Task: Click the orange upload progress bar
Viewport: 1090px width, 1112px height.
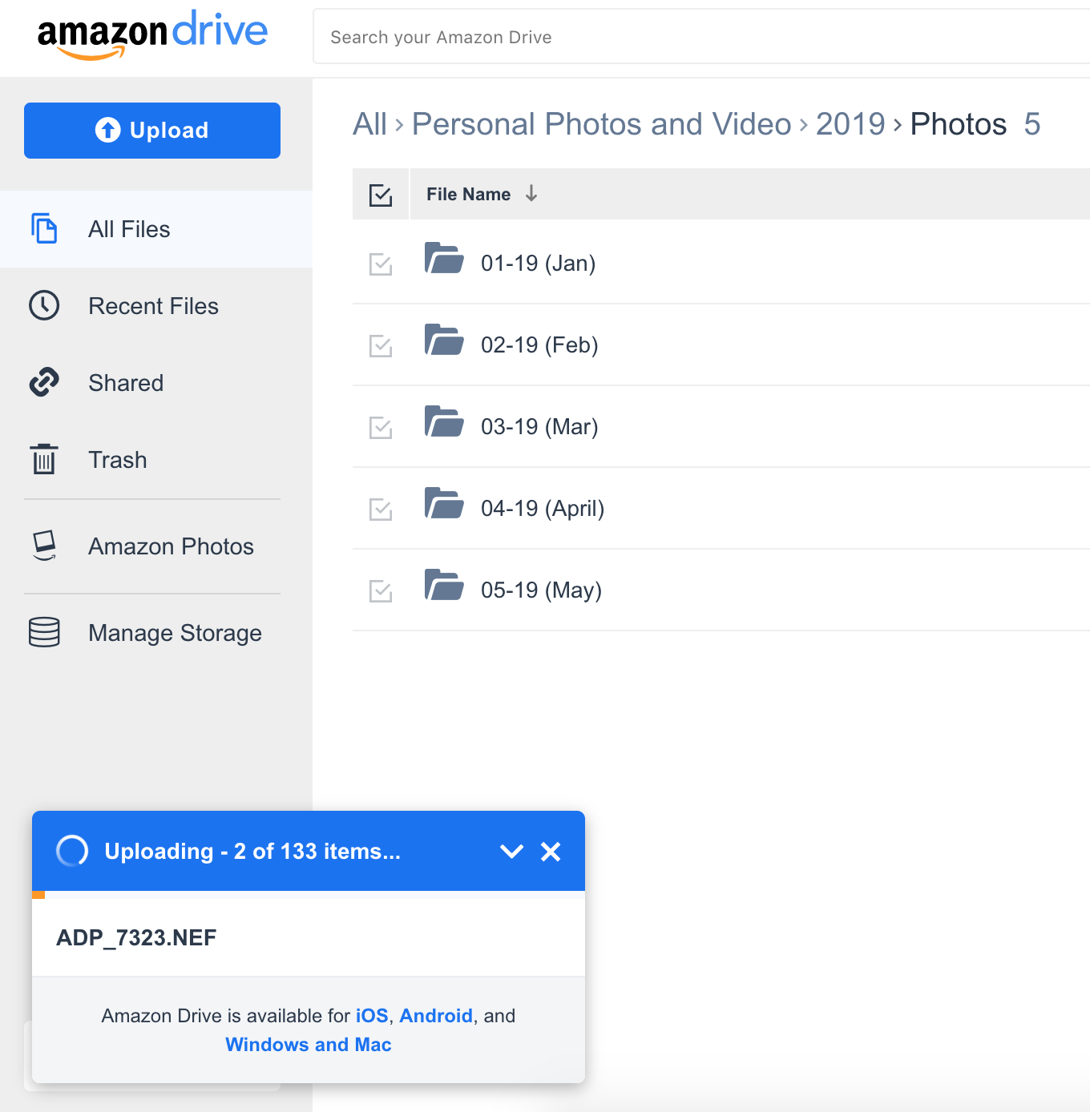Action: [x=38, y=895]
